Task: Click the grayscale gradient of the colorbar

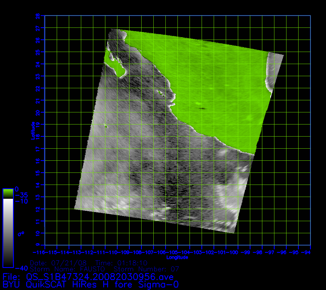Action: click(x=8, y=233)
